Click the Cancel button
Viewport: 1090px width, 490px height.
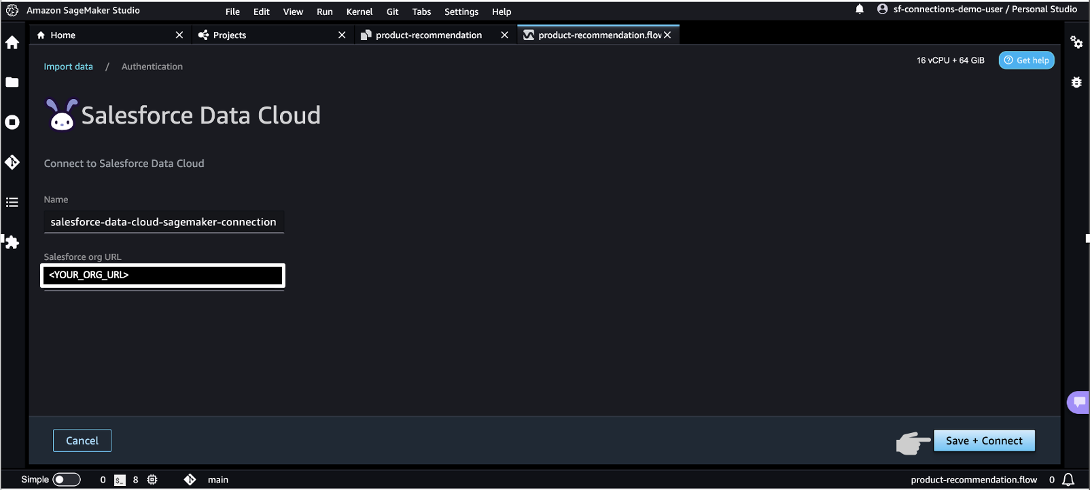[x=82, y=440]
